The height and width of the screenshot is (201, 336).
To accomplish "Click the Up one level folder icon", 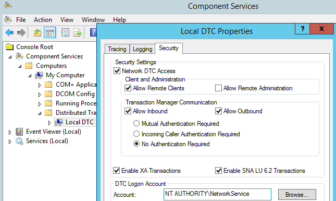I will pos(38,33).
